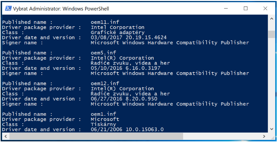Screen dimensions: 278x142
Task: Click the vertical scrollbar thumb
Action: coord(272,34)
